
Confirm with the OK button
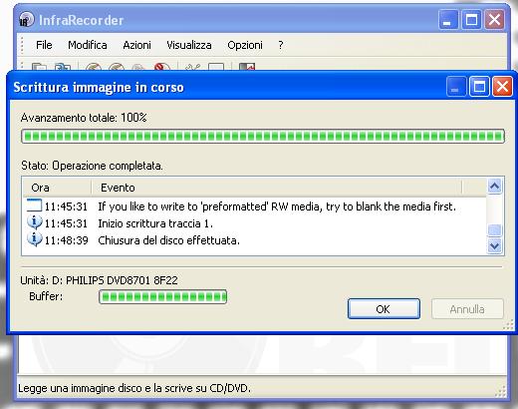(384, 309)
